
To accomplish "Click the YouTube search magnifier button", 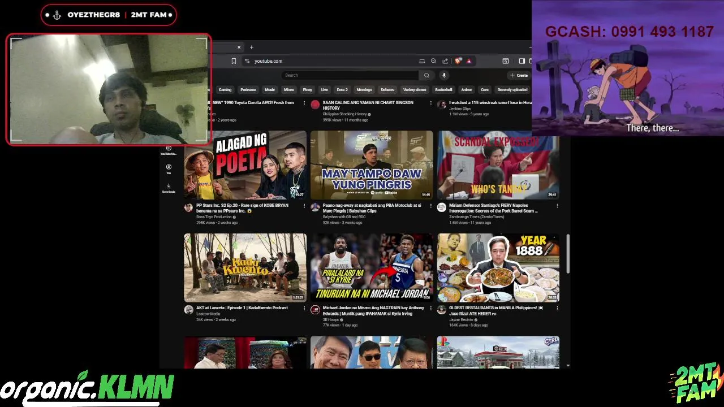I will 426,75.
